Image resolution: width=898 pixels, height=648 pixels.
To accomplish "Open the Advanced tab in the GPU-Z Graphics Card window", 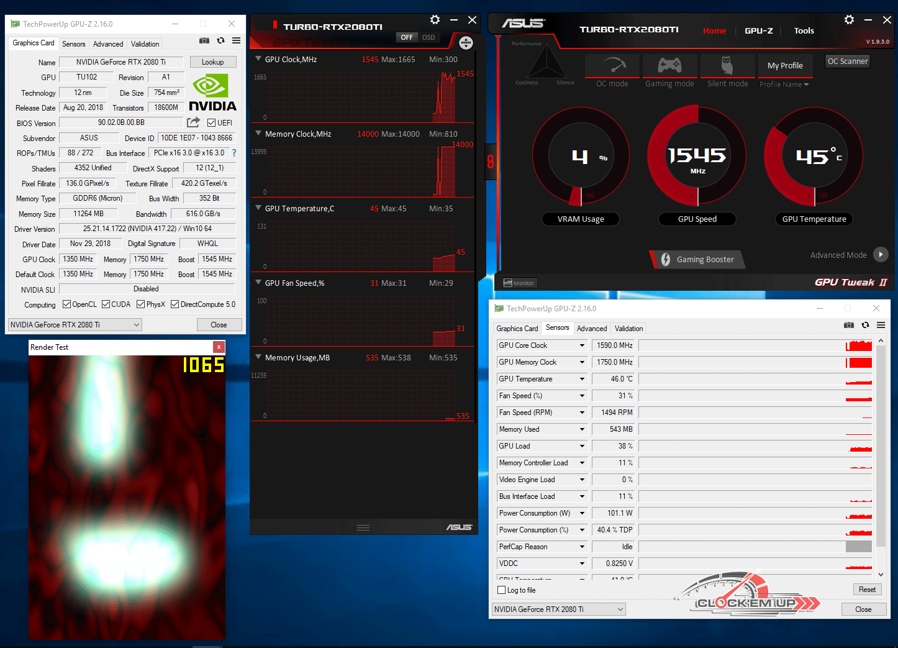I will [108, 44].
